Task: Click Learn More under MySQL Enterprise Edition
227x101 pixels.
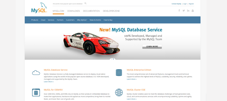Action: [132, 79]
